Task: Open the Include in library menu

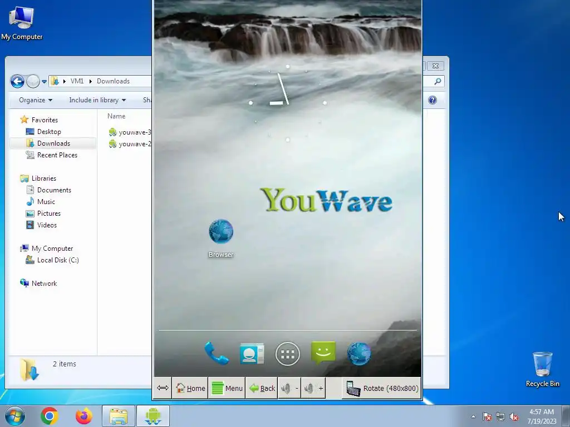Action: [97, 100]
